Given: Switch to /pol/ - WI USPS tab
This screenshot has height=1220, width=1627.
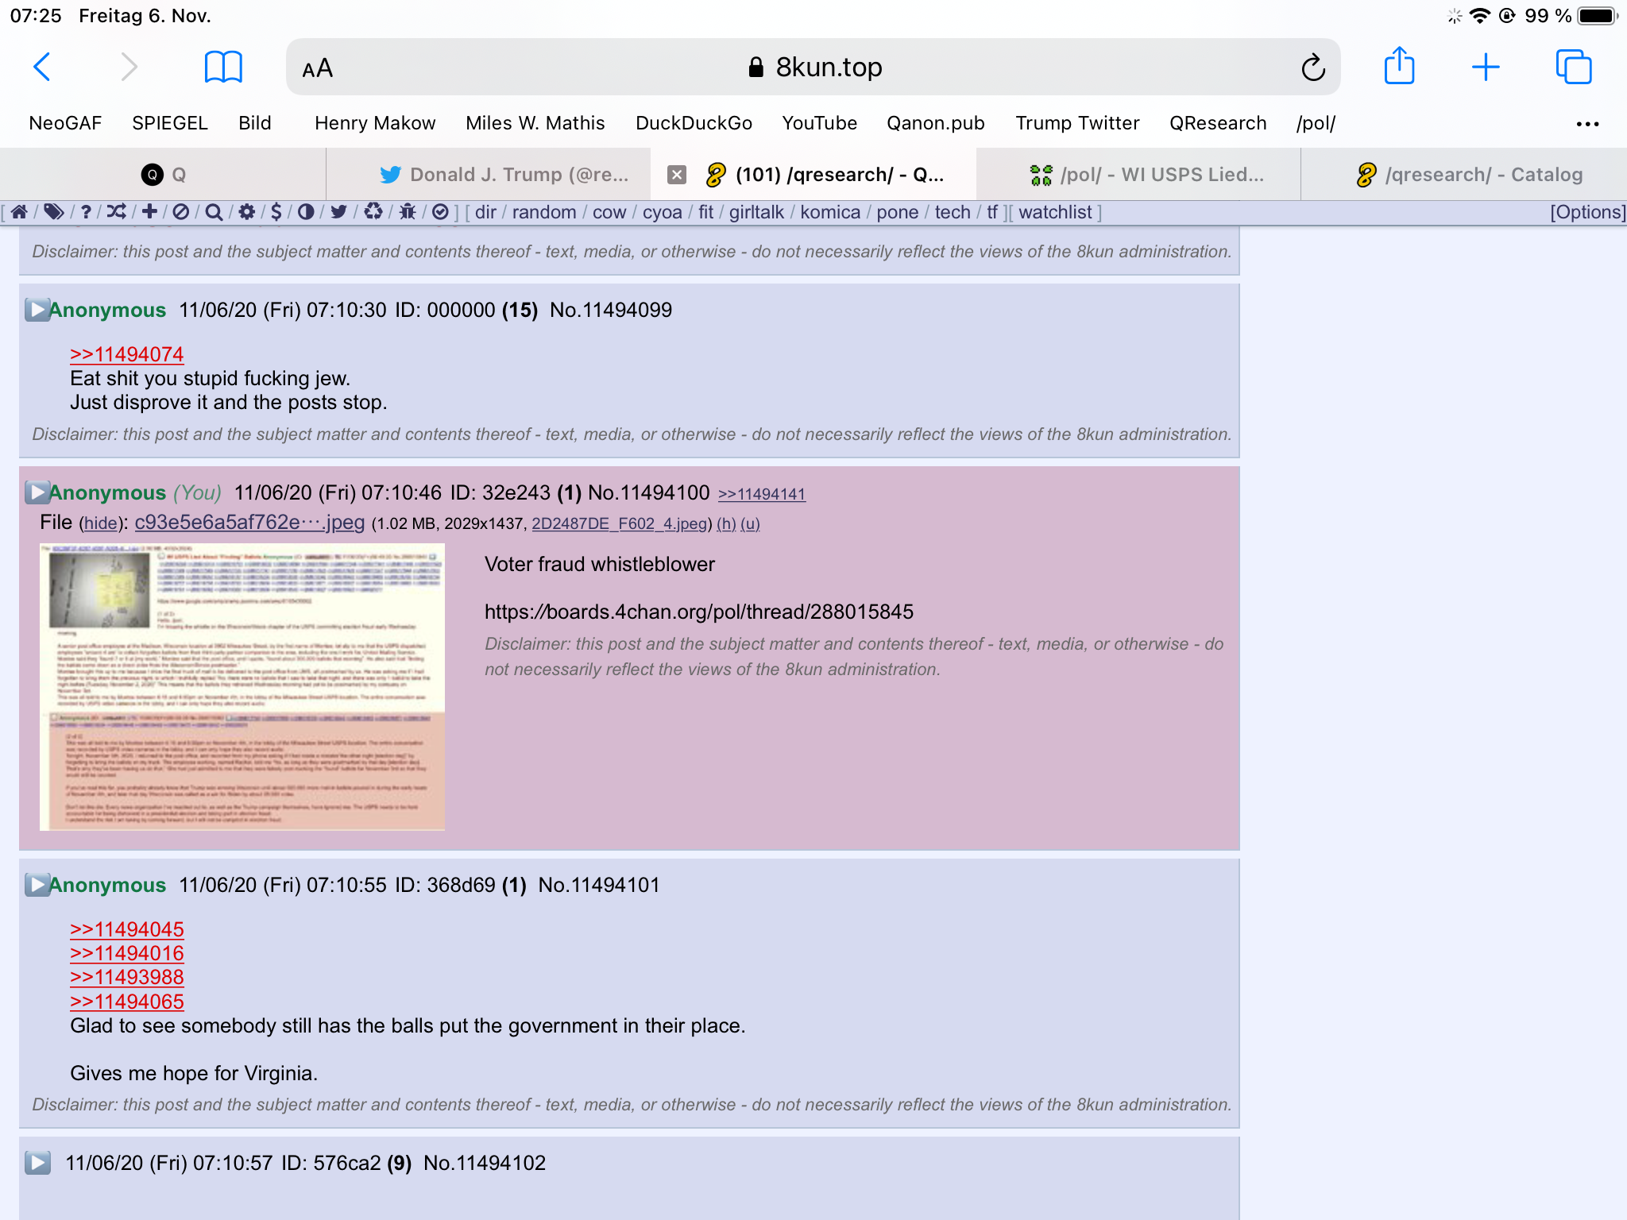Looking at the screenshot, I should pyautogui.click(x=1138, y=175).
